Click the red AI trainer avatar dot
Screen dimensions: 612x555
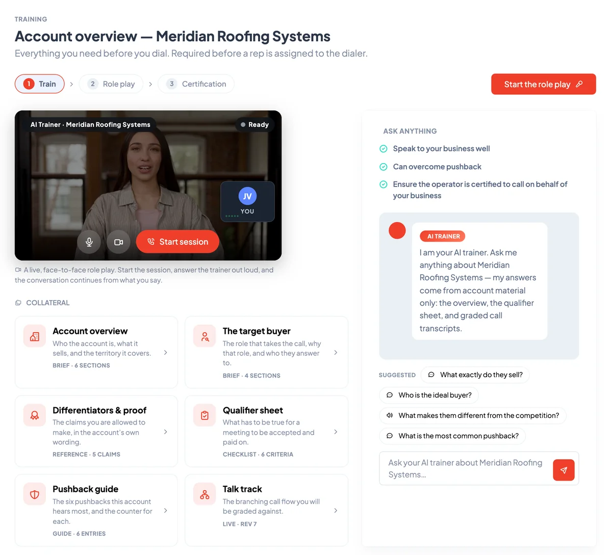397,230
